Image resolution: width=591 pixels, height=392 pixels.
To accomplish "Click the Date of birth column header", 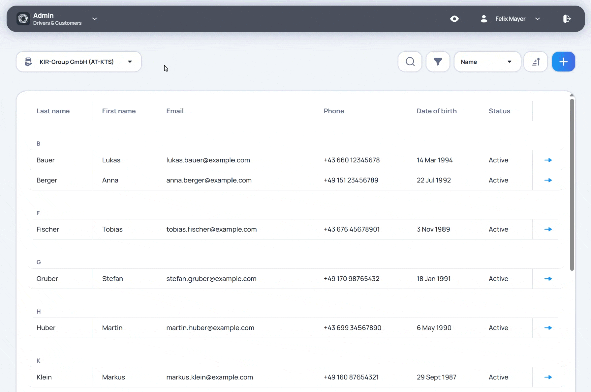I will pos(437,111).
